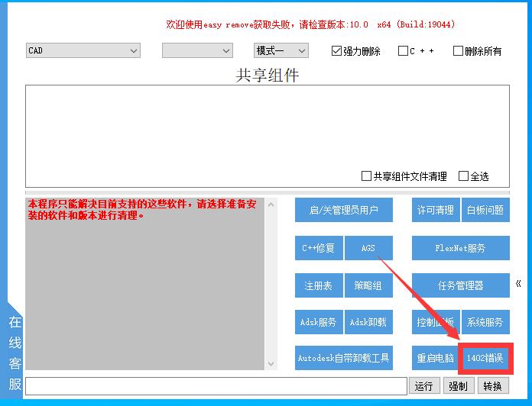Open the 模式一 mode dropdown
Image resolution: width=532 pixels, height=406 pixels.
coord(281,50)
